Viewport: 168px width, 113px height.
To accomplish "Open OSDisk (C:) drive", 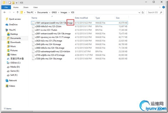I will 15,63.
